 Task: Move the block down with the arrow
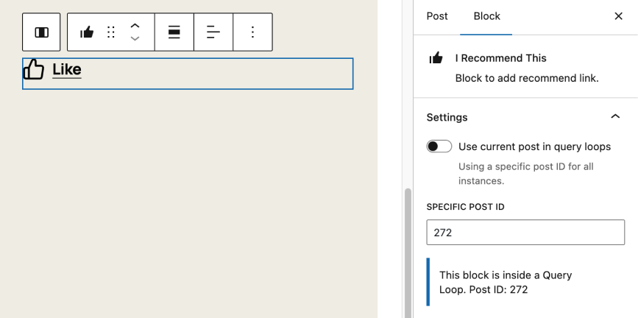135,39
